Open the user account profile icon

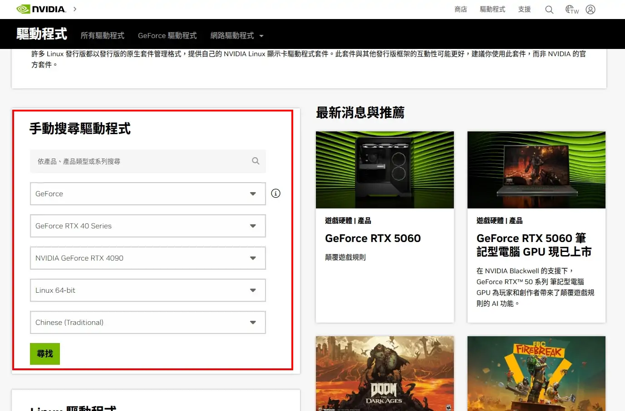coord(591,10)
